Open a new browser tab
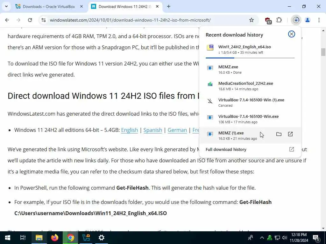The width and height of the screenshot is (326, 244). click(169, 6)
